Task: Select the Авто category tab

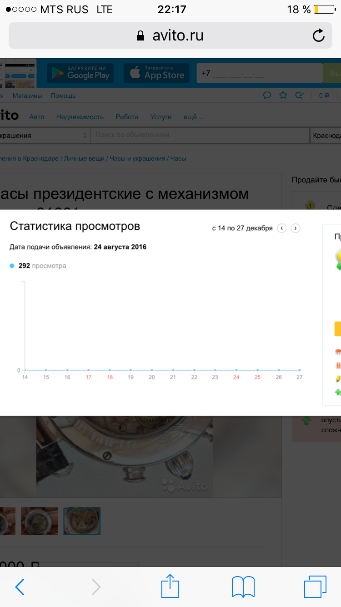Action: [x=37, y=117]
